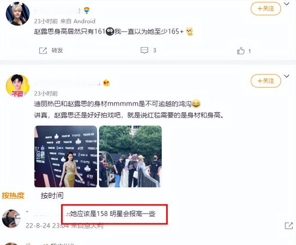Open comments via speech bubble icon
Image resolution: width=296 pixels, height=245 pixels.
144,50
